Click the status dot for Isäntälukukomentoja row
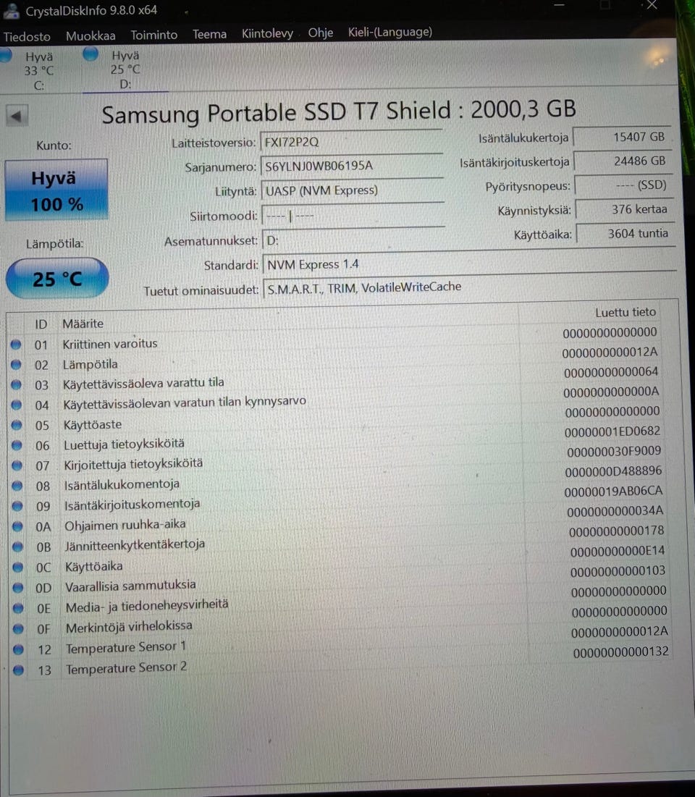The height and width of the screenshot is (797, 695). (17, 486)
